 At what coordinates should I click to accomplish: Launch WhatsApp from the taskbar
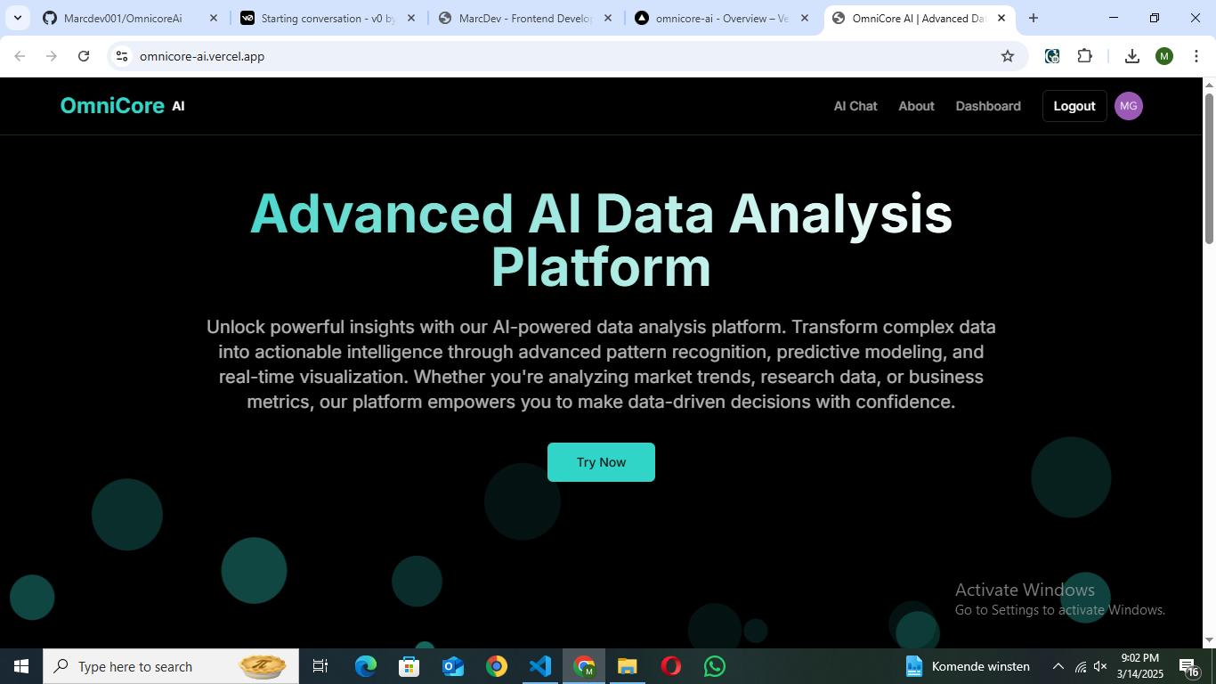[x=714, y=665]
